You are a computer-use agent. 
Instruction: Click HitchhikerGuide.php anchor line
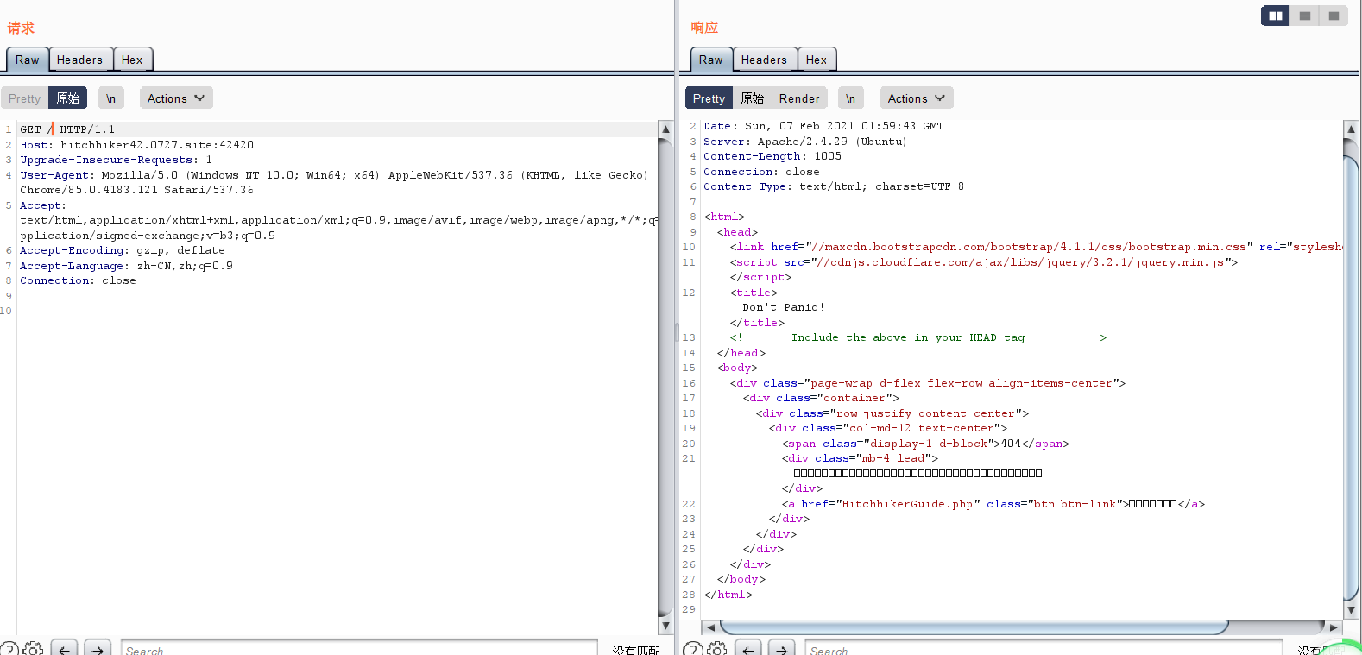pos(993,504)
